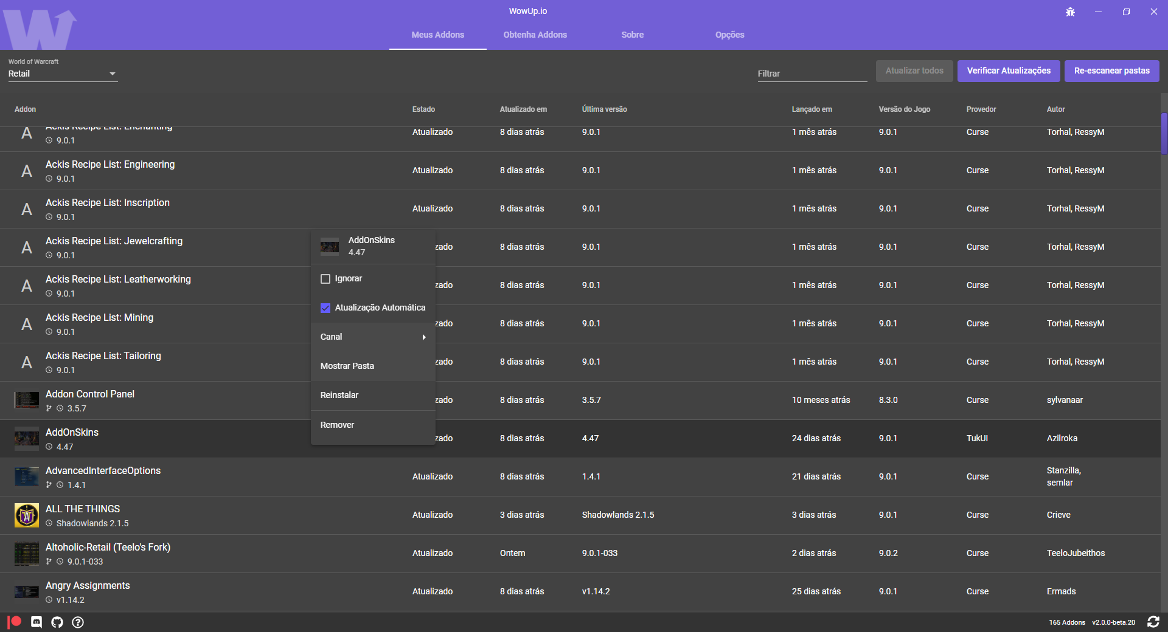Open the Addon column header menu
The height and width of the screenshot is (632, 1168).
[x=25, y=109]
